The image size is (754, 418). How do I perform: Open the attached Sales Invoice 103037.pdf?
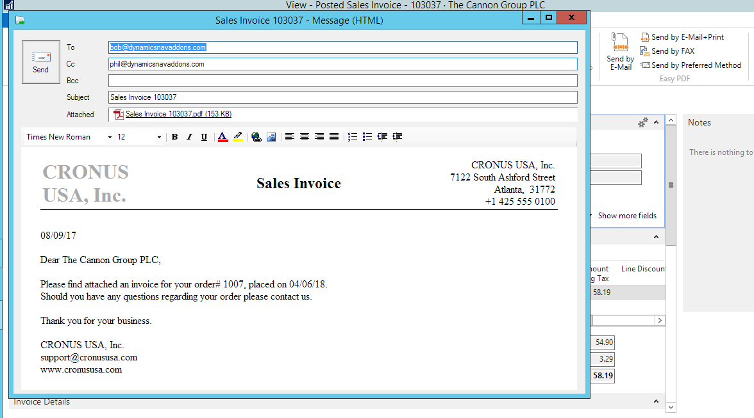tap(178, 114)
